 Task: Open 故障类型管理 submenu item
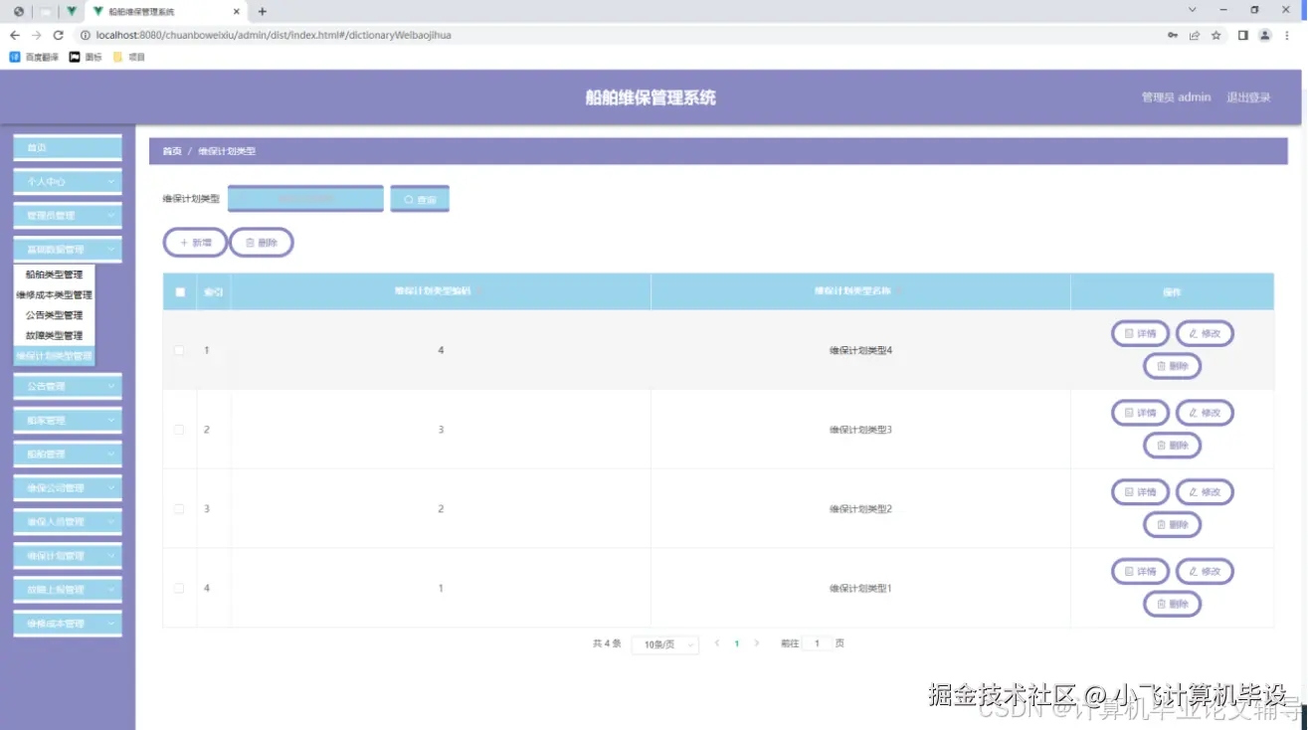(54, 335)
